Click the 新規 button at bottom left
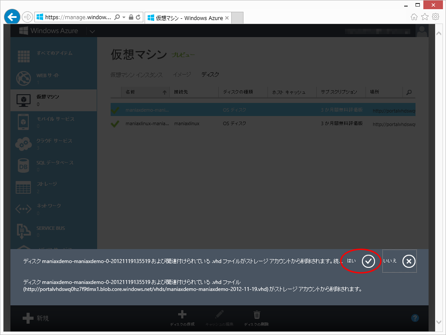The image size is (446, 335). (36, 318)
